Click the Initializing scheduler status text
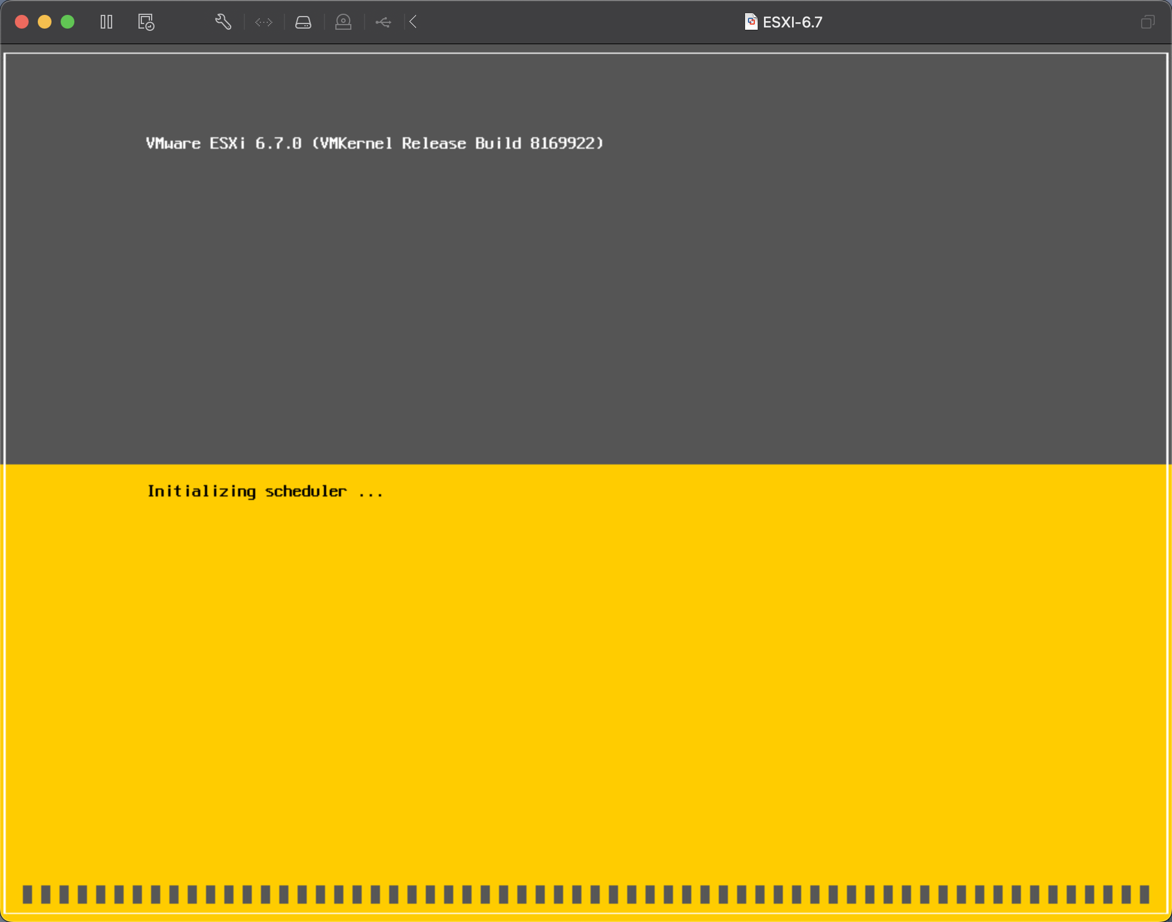 pos(264,491)
